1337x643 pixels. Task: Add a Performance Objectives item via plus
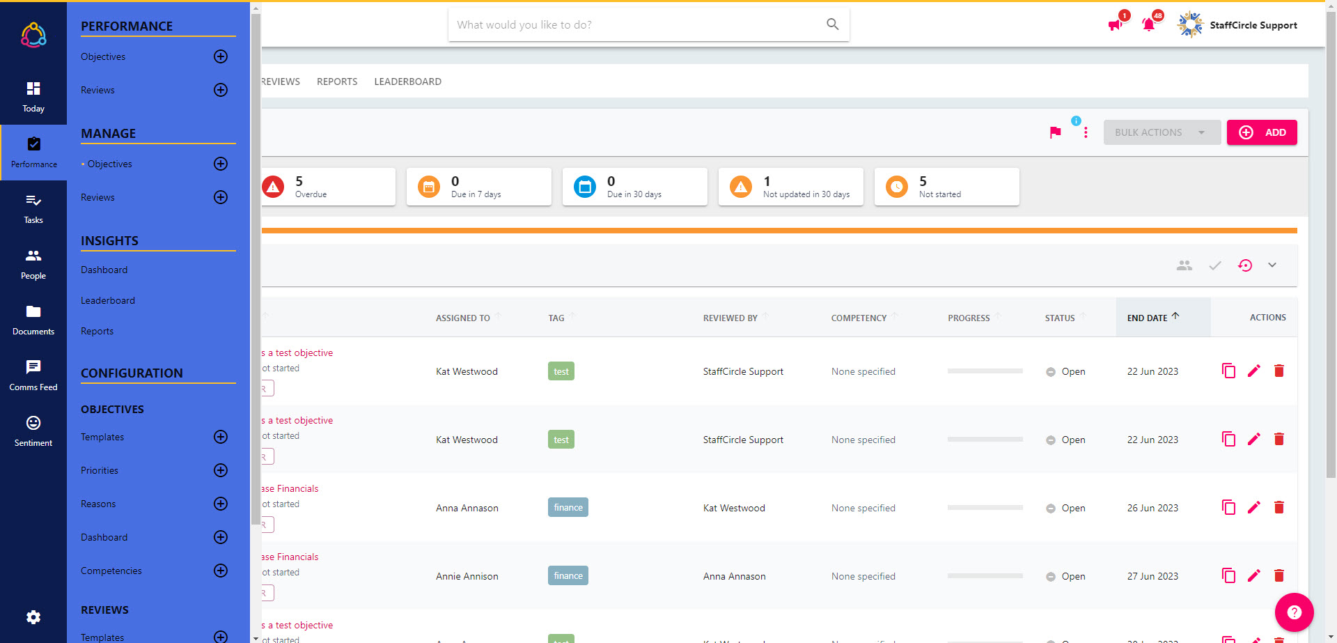tap(221, 56)
